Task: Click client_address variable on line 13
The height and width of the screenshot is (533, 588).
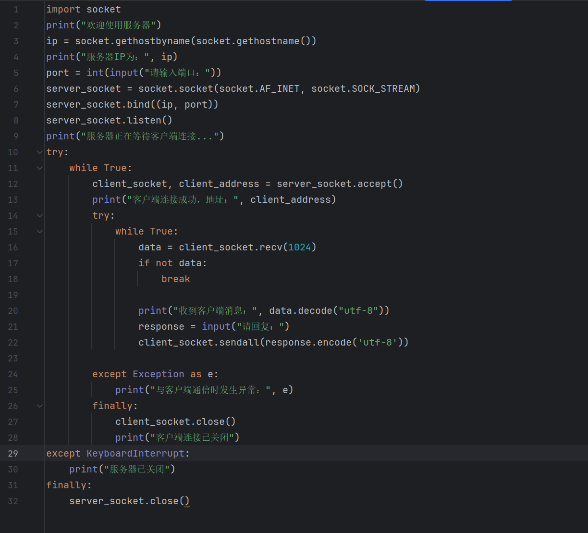Action: 290,199
